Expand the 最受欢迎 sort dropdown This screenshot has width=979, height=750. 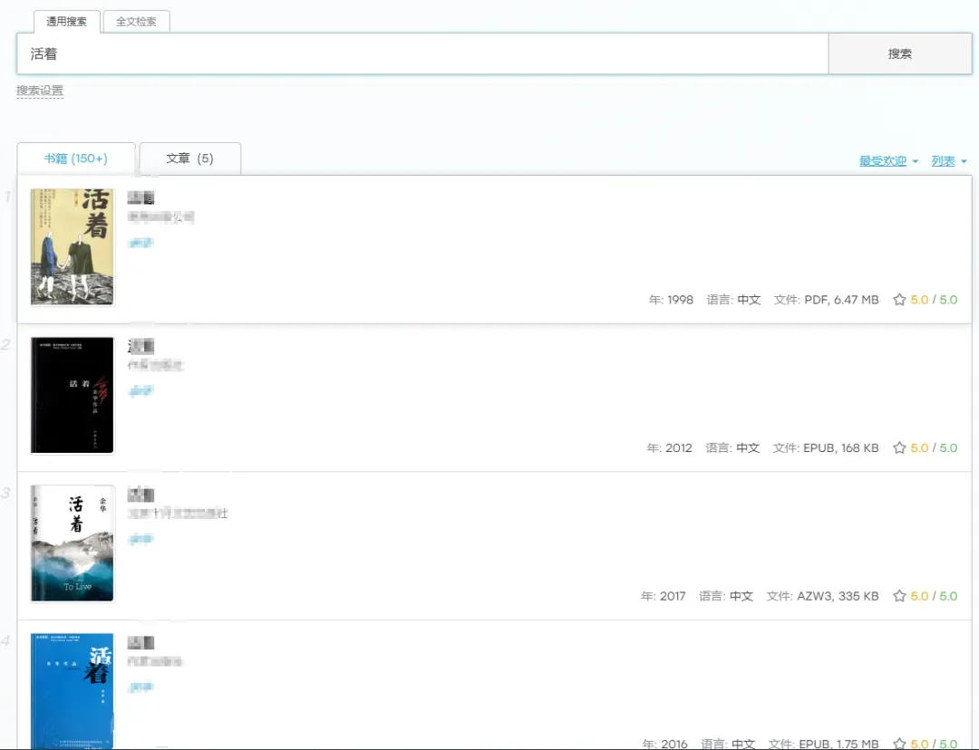tap(888, 161)
